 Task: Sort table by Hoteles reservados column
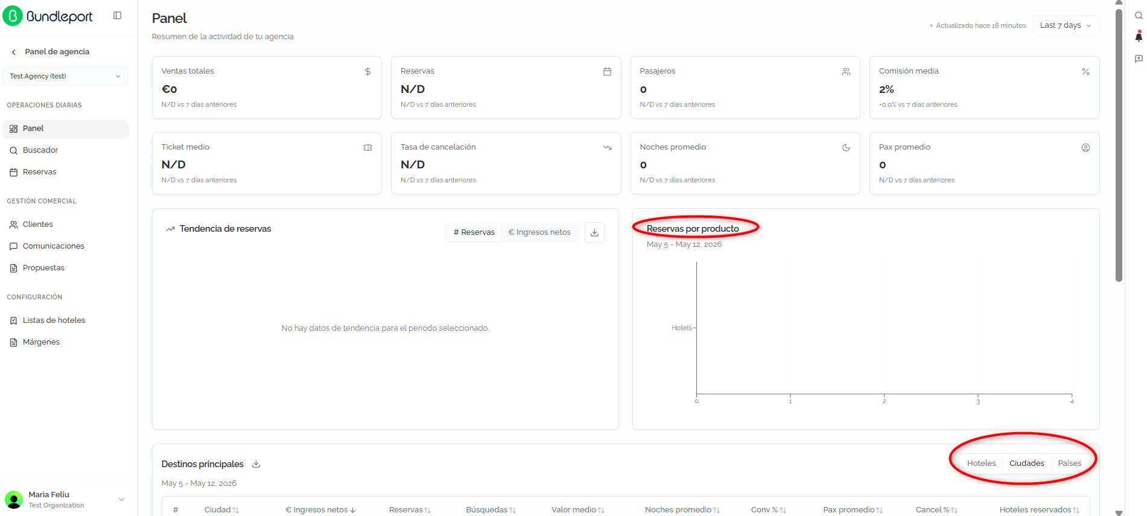click(x=1039, y=510)
